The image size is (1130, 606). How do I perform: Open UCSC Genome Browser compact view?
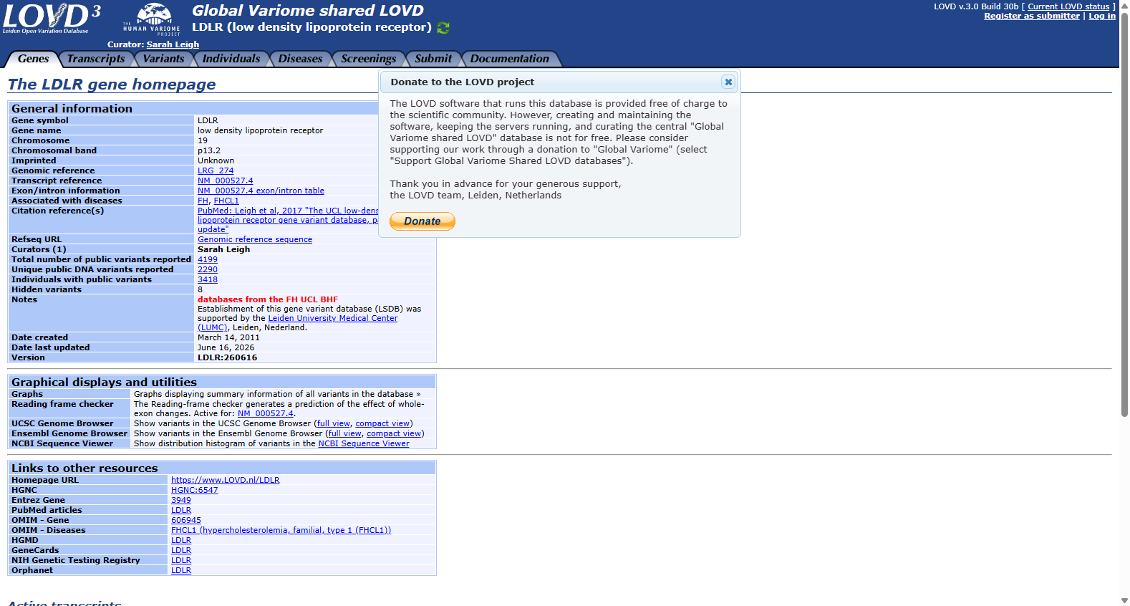tap(382, 423)
